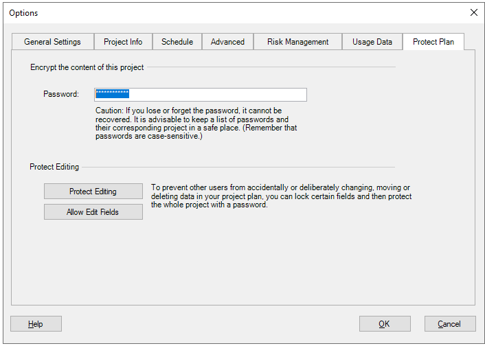Viewport: 485px width, 346px height.
Task: Click the password caution message text
Action: pyautogui.click(x=196, y=123)
